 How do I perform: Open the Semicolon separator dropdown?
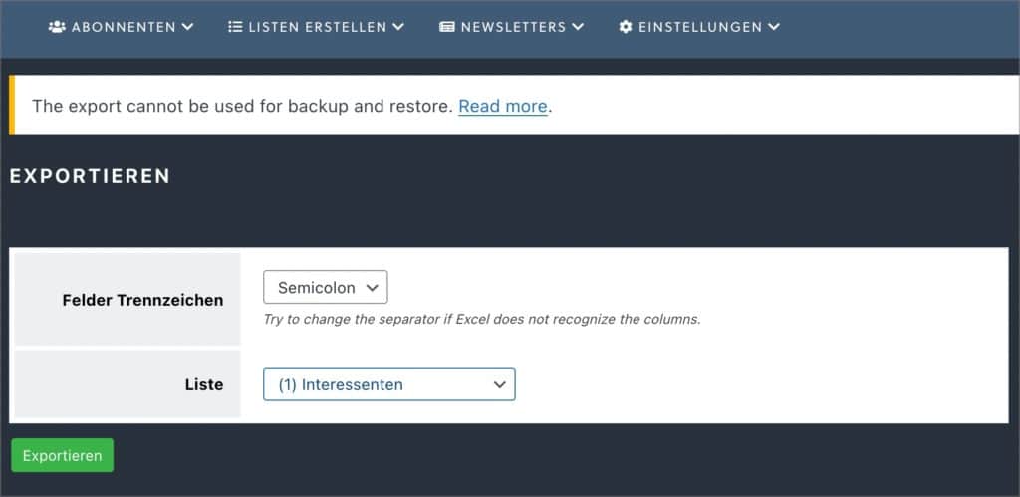(x=326, y=287)
